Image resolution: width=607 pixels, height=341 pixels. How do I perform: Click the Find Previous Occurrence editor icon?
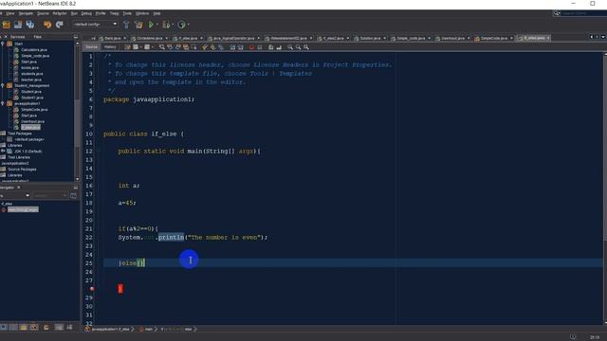(x=170, y=47)
